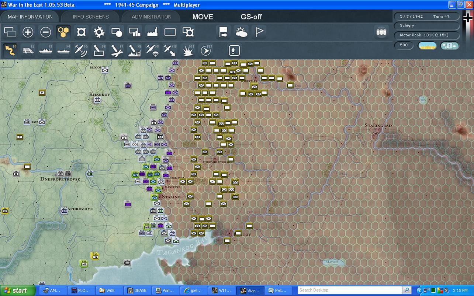Viewport: 474px width, 296px height.
Task: Toggle the hex grid display
Action: [63, 32]
